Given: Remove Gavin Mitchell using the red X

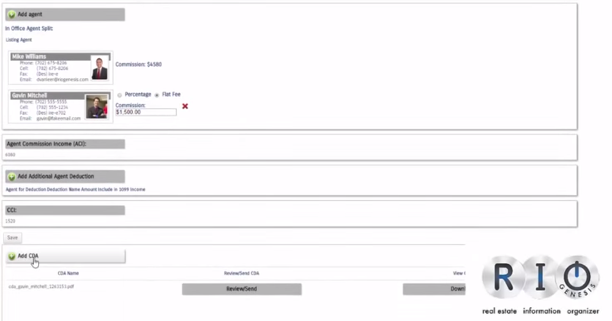Looking at the screenshot, I should point(185,106).
